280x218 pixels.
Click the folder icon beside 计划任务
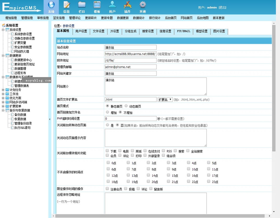7,90
